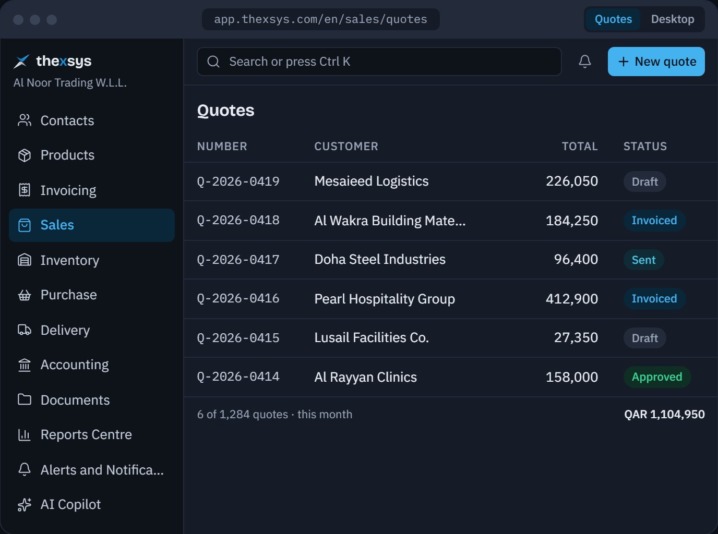
Task: Select the Alerts and Notifications bell icon in sidebar
Action: [25, 470]
